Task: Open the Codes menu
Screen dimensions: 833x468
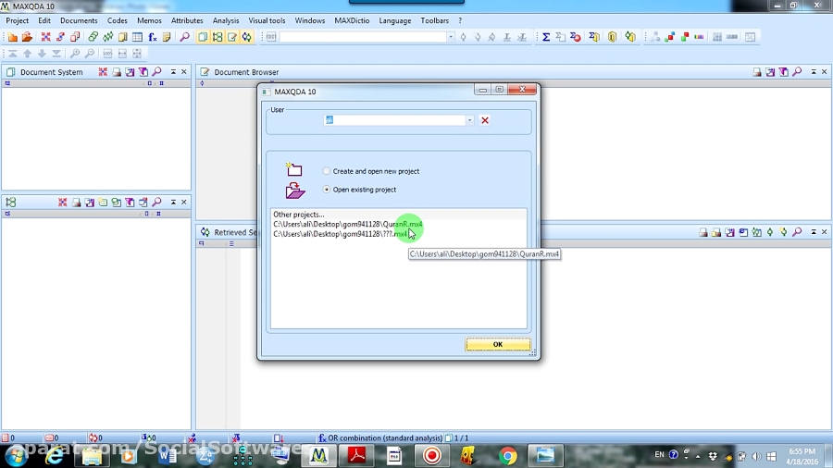Action: 117,20
